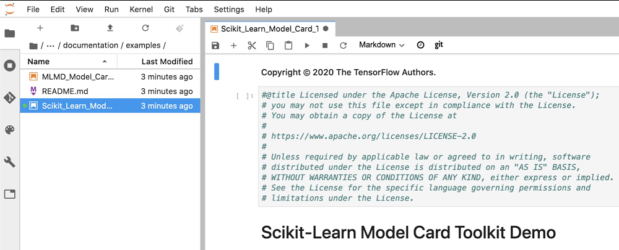Go to documentation breadcrumb folder
This screenshot has height=250, width=619.
pyautogui.click(x=90, y=46)
